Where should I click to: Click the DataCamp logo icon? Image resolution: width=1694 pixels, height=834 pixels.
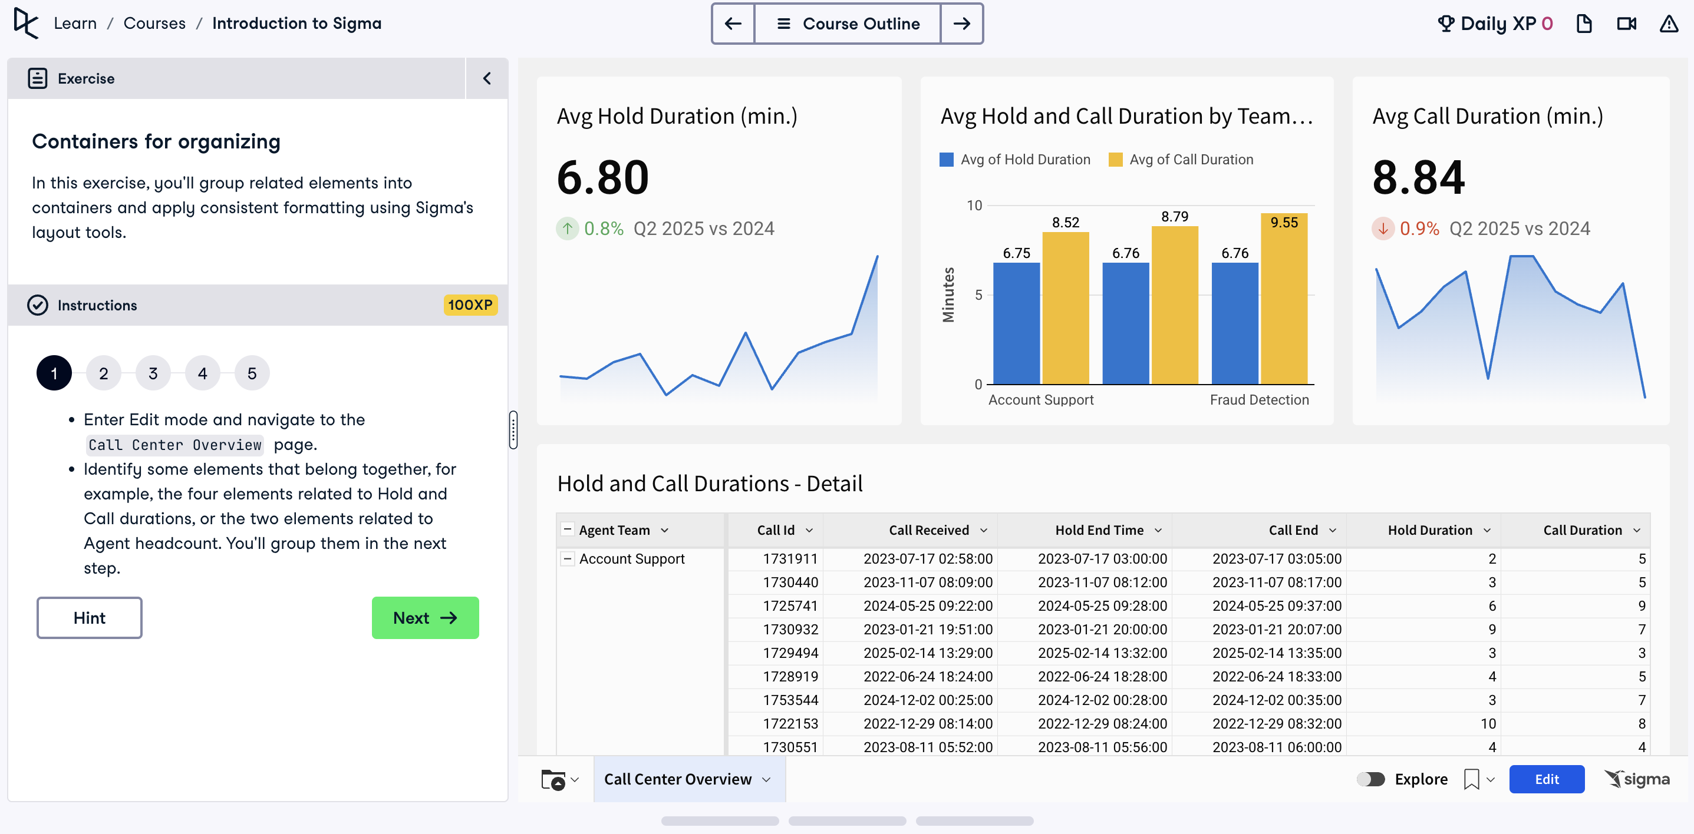click(x=26, y=24)
